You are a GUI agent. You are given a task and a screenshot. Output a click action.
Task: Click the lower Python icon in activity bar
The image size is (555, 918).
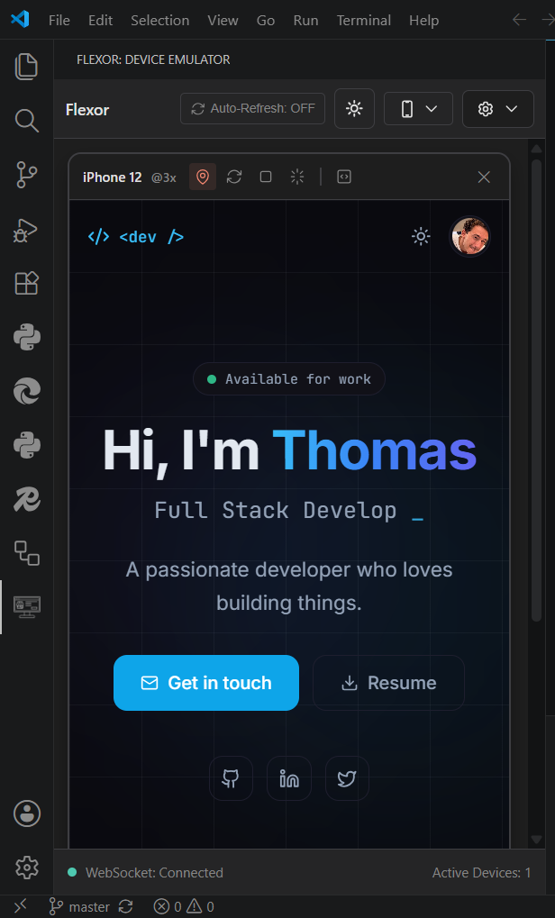coord(26,446)
